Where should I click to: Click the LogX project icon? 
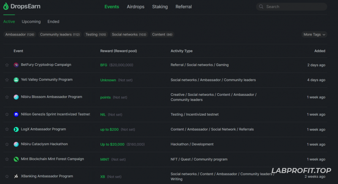pyautogui.click(x=16, y=130)
